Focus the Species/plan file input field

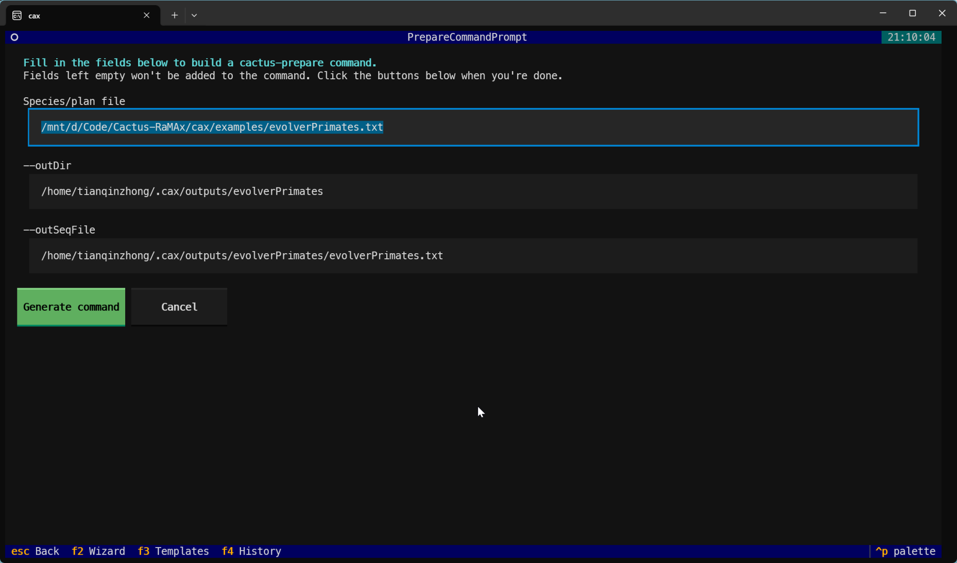click(x=473, y=127)
